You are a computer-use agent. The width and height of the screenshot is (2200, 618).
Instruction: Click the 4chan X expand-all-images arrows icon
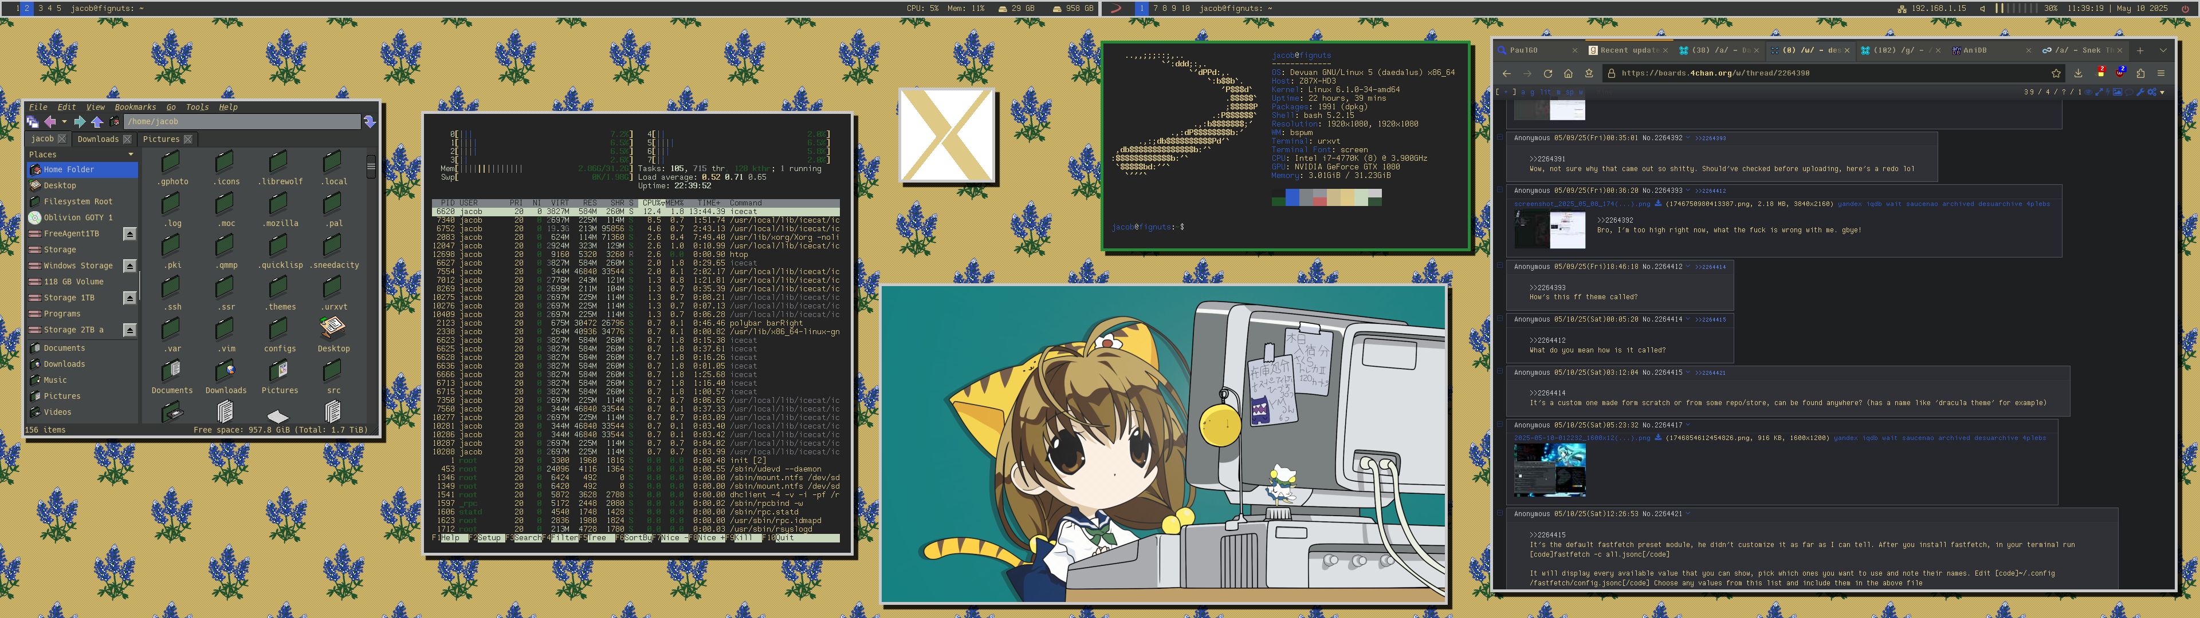(2099, 92)
